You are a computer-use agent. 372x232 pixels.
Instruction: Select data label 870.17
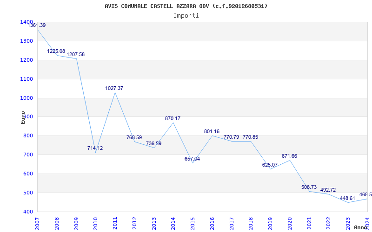pos(173,118)
